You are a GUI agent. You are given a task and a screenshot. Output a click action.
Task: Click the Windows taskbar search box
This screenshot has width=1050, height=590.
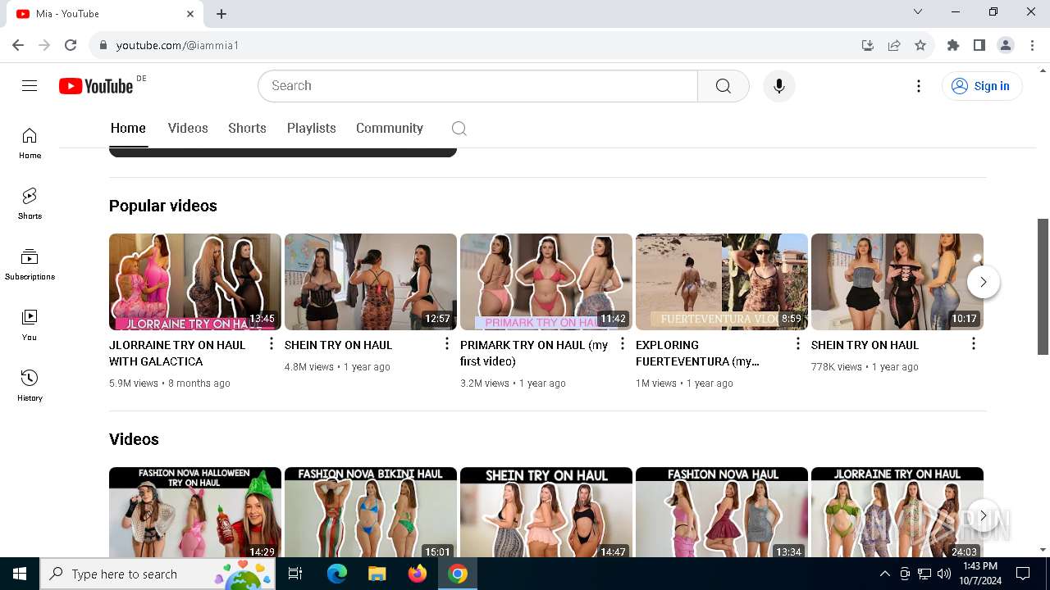click(x=157, y=574)
